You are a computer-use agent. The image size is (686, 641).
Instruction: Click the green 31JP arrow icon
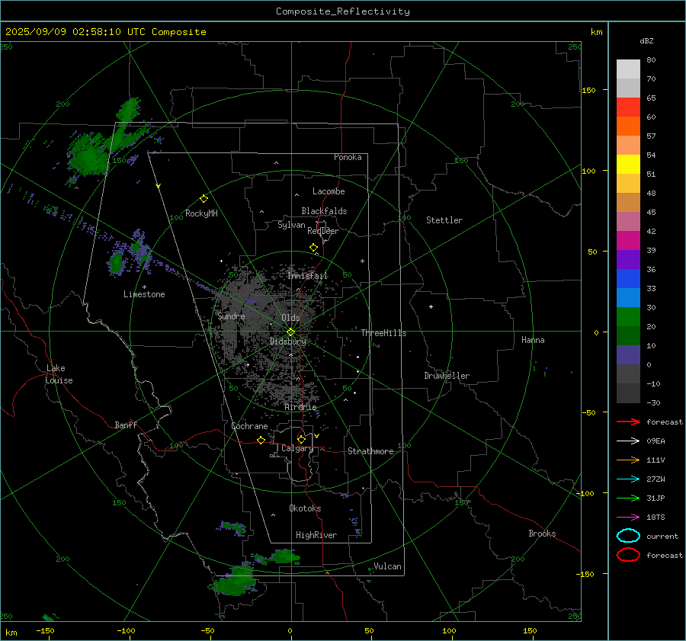coord(628,498)
